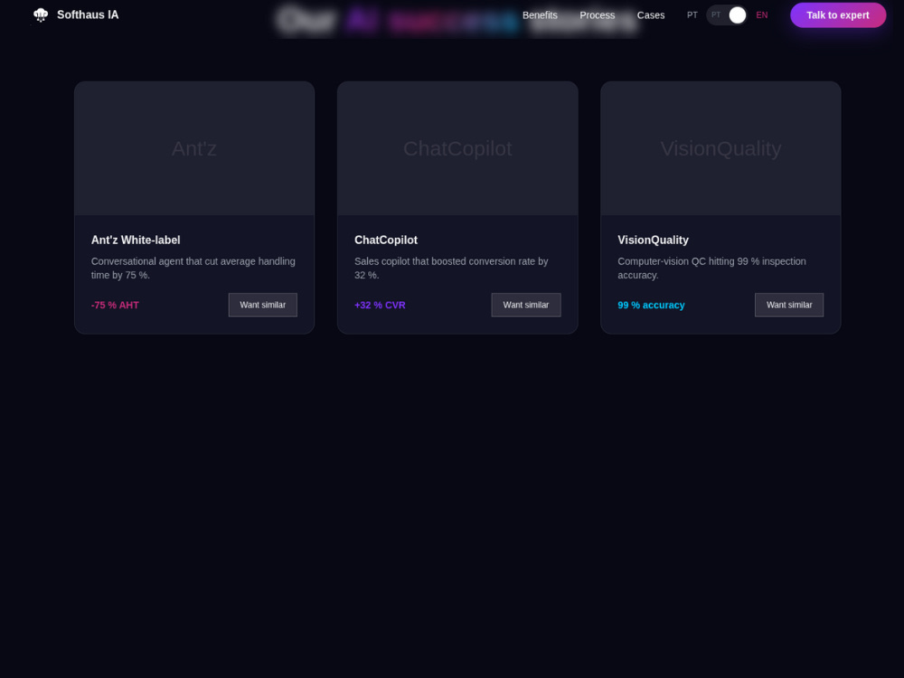Open the ChatCopilot card image placeholder

457,148
